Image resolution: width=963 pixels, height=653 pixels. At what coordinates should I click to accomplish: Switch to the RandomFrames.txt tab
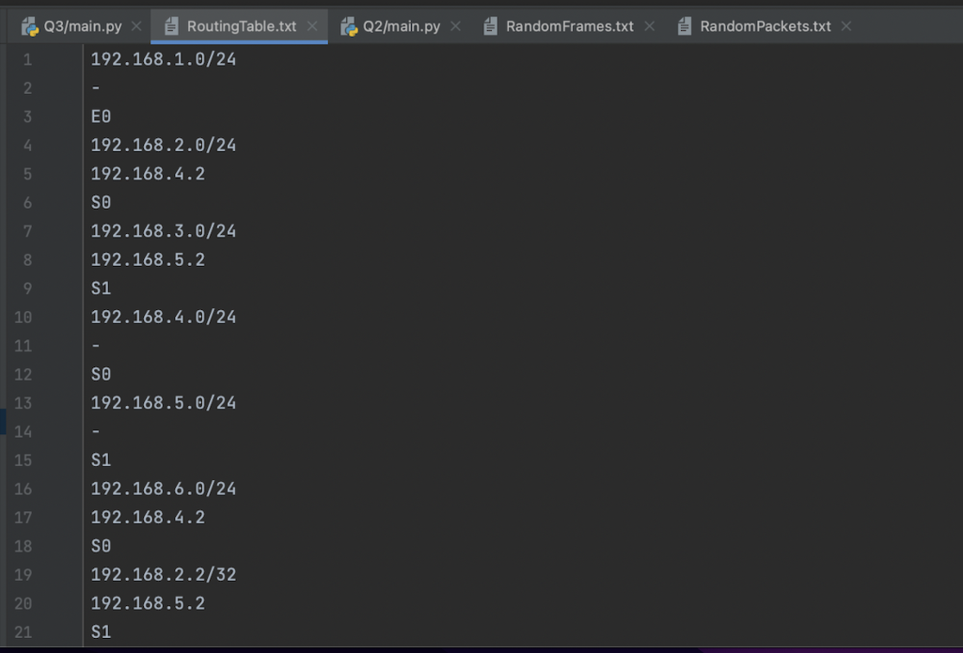[x=569, y=26]
